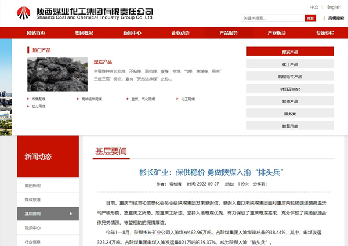Open 集团新闻 in the news sidebar

point(32,186)
